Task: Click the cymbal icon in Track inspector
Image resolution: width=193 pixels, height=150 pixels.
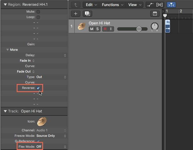Action: point(42,122)
